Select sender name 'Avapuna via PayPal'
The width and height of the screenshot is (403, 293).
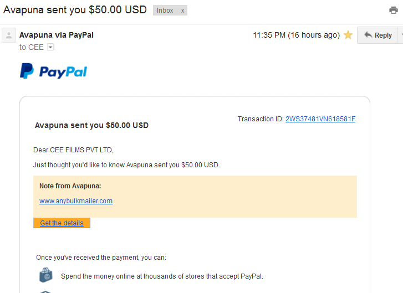(x=57, y=35)
